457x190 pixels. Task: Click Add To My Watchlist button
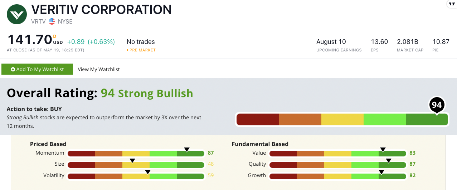tap(37, 69)
